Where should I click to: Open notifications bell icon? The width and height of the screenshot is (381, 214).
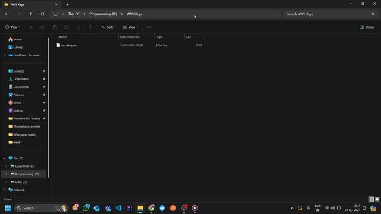pos(364,208)
